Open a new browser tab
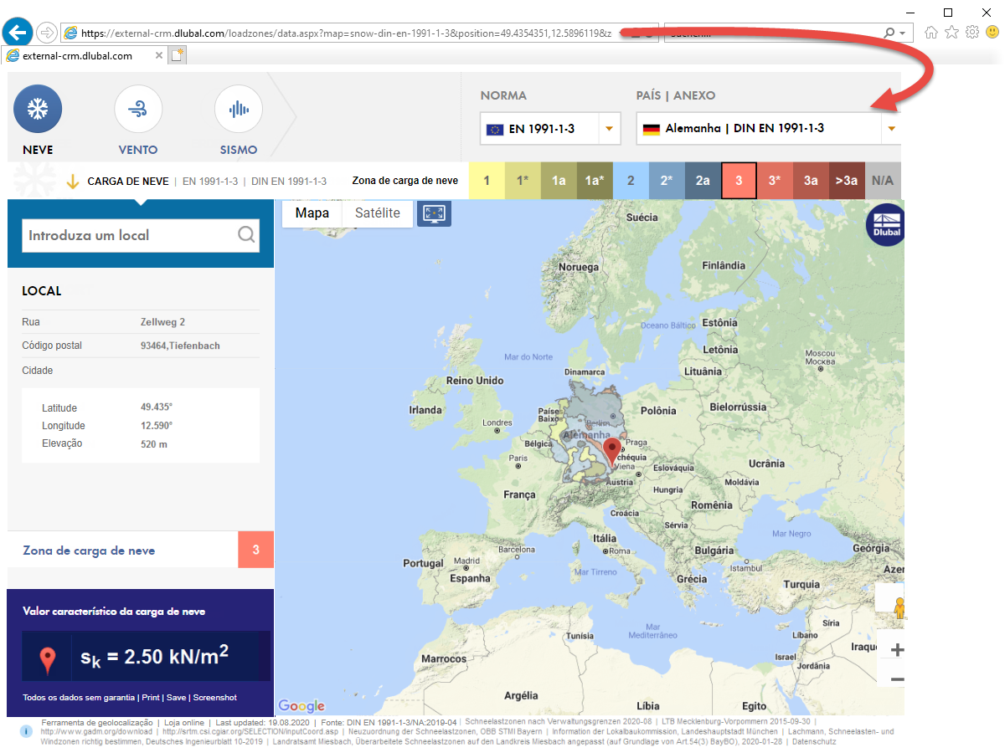The height and width of the screenshot is (753, 1005). click(178, 55)
